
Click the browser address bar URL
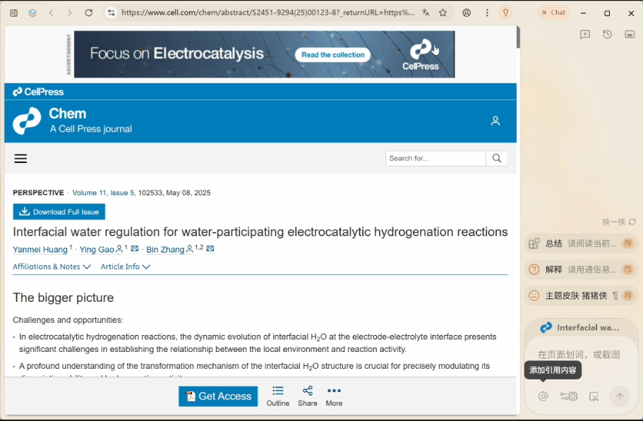point(268,13)
